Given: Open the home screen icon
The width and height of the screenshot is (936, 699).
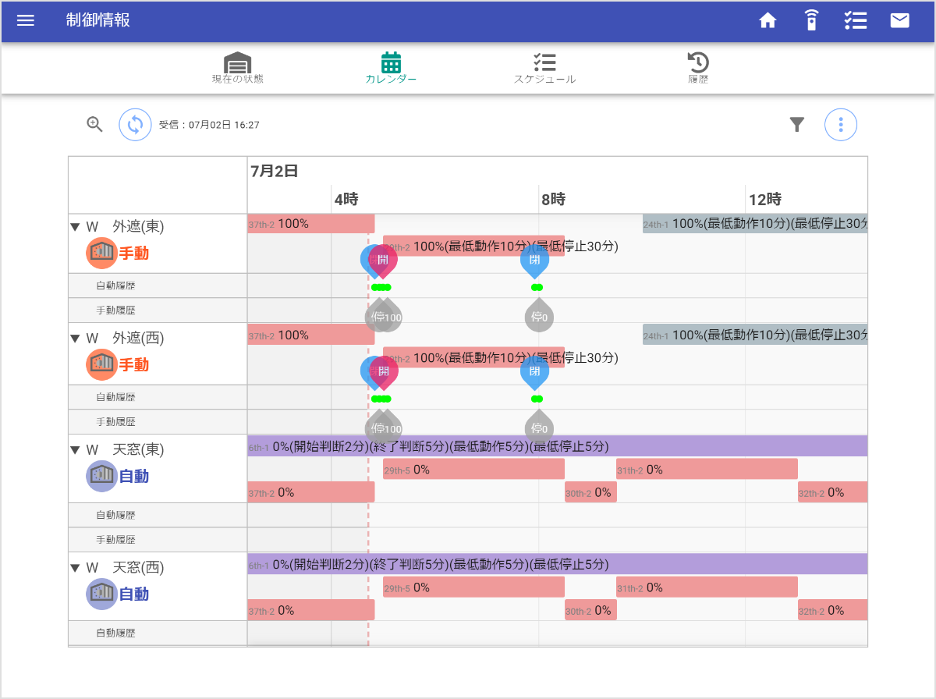Looking at the screenshot, I should 768,21.
